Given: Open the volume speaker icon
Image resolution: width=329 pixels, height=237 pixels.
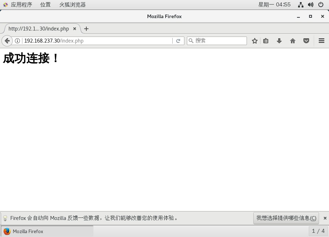Looking at the screenshot, I should [311, 5].
